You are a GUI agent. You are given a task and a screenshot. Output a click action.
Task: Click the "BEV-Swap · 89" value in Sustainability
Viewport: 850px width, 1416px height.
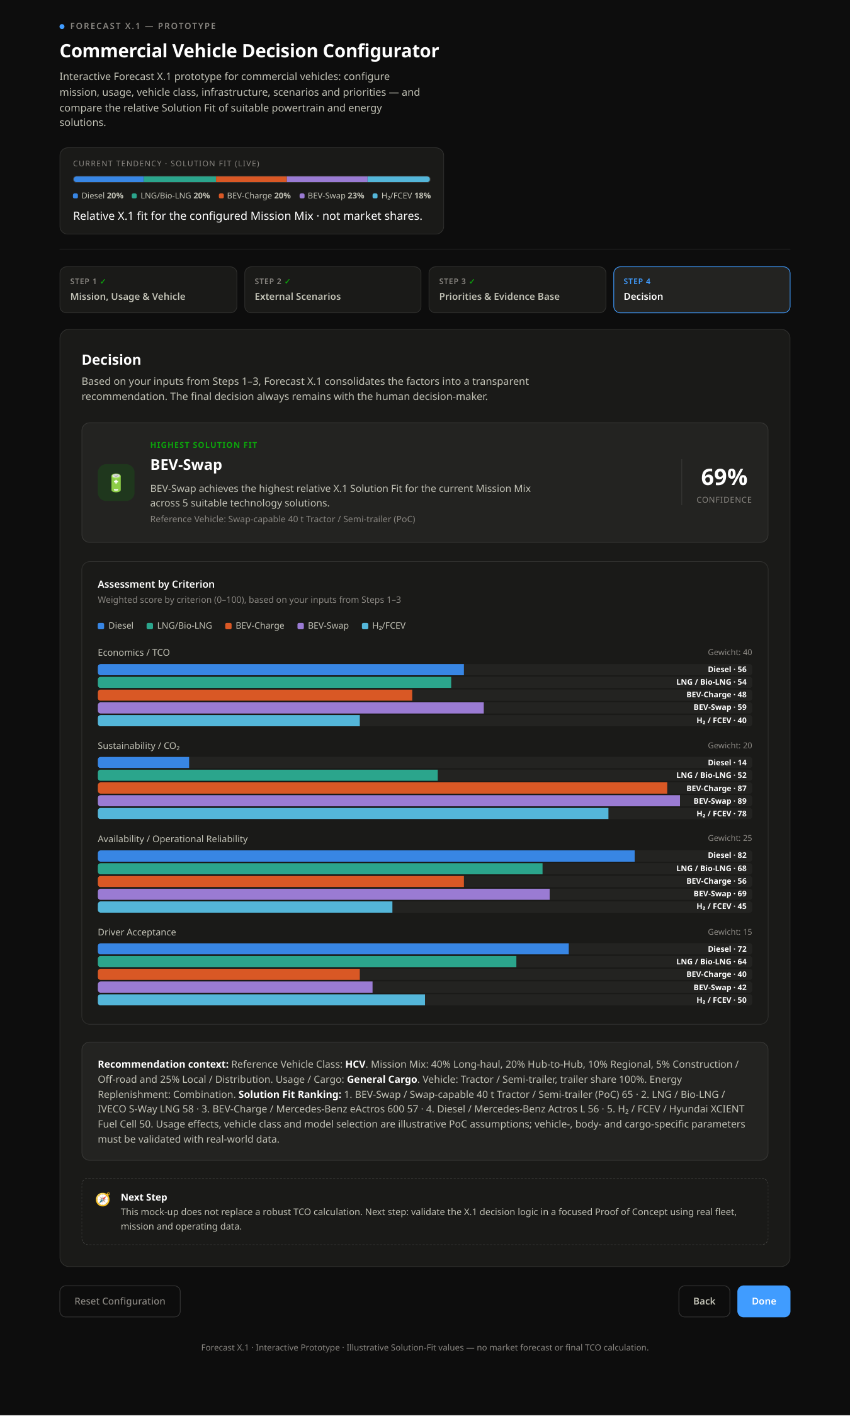click(720, 801)
